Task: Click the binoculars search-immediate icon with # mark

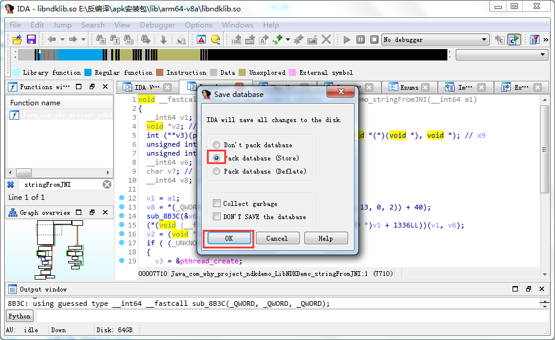Action: coord(101,40)
